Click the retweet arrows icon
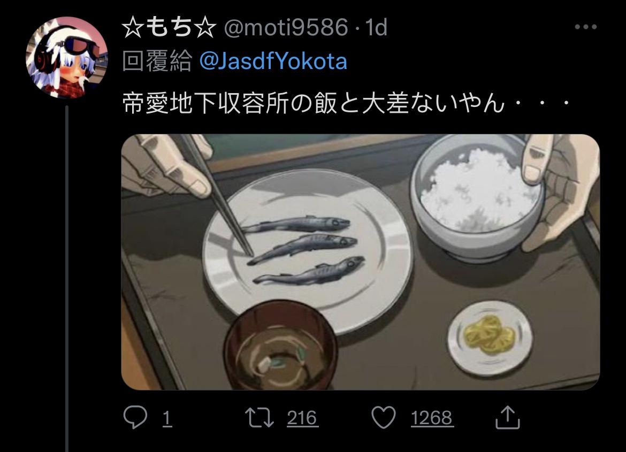The height and width of the screenshot is (452, 626). coord(259,418)
